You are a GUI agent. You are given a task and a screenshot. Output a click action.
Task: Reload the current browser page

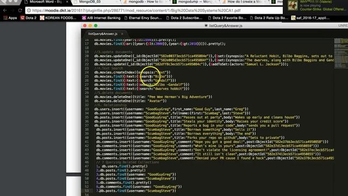(20, 10)
